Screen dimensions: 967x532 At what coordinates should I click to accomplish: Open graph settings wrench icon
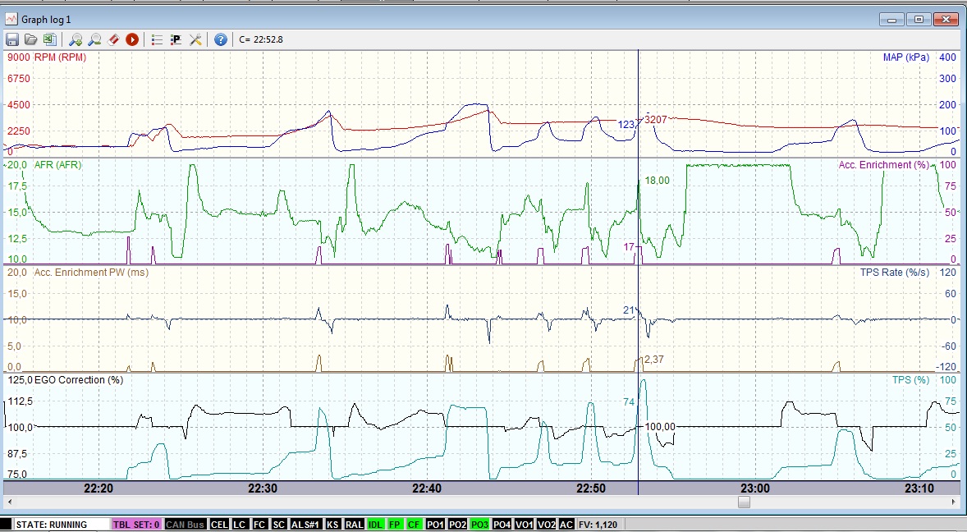(x=195, y=39)
